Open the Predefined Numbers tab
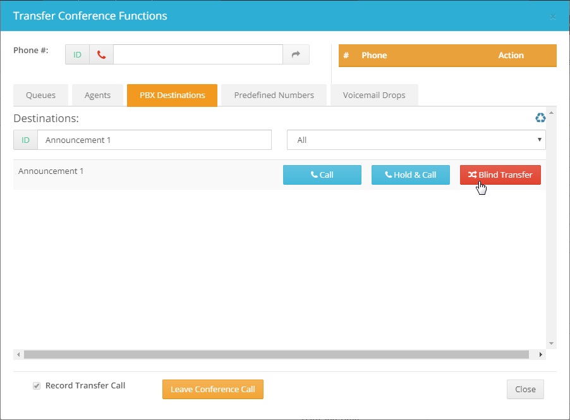Screen dimensions: 570x420 [x=274, y=96]
